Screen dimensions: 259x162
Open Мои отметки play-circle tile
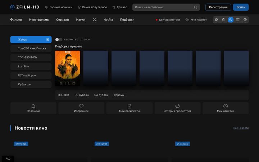tap(226, 108)
